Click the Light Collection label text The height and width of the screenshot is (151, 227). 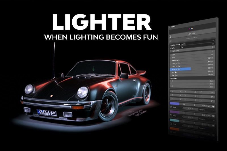pyautogui.click(x=175, y=45)
